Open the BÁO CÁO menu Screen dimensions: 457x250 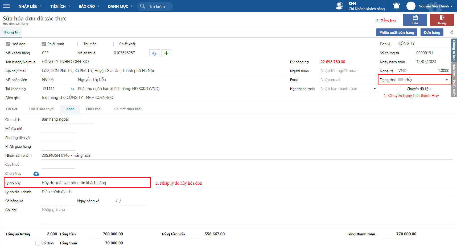(x=89, y=6)
